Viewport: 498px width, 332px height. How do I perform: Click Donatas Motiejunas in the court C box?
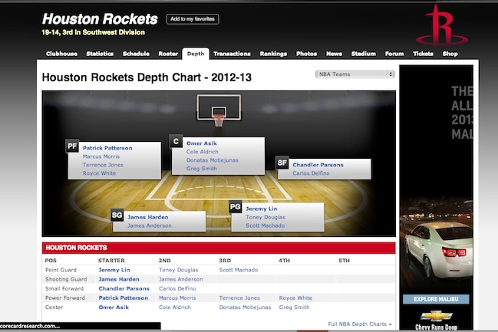click(212, 160)
